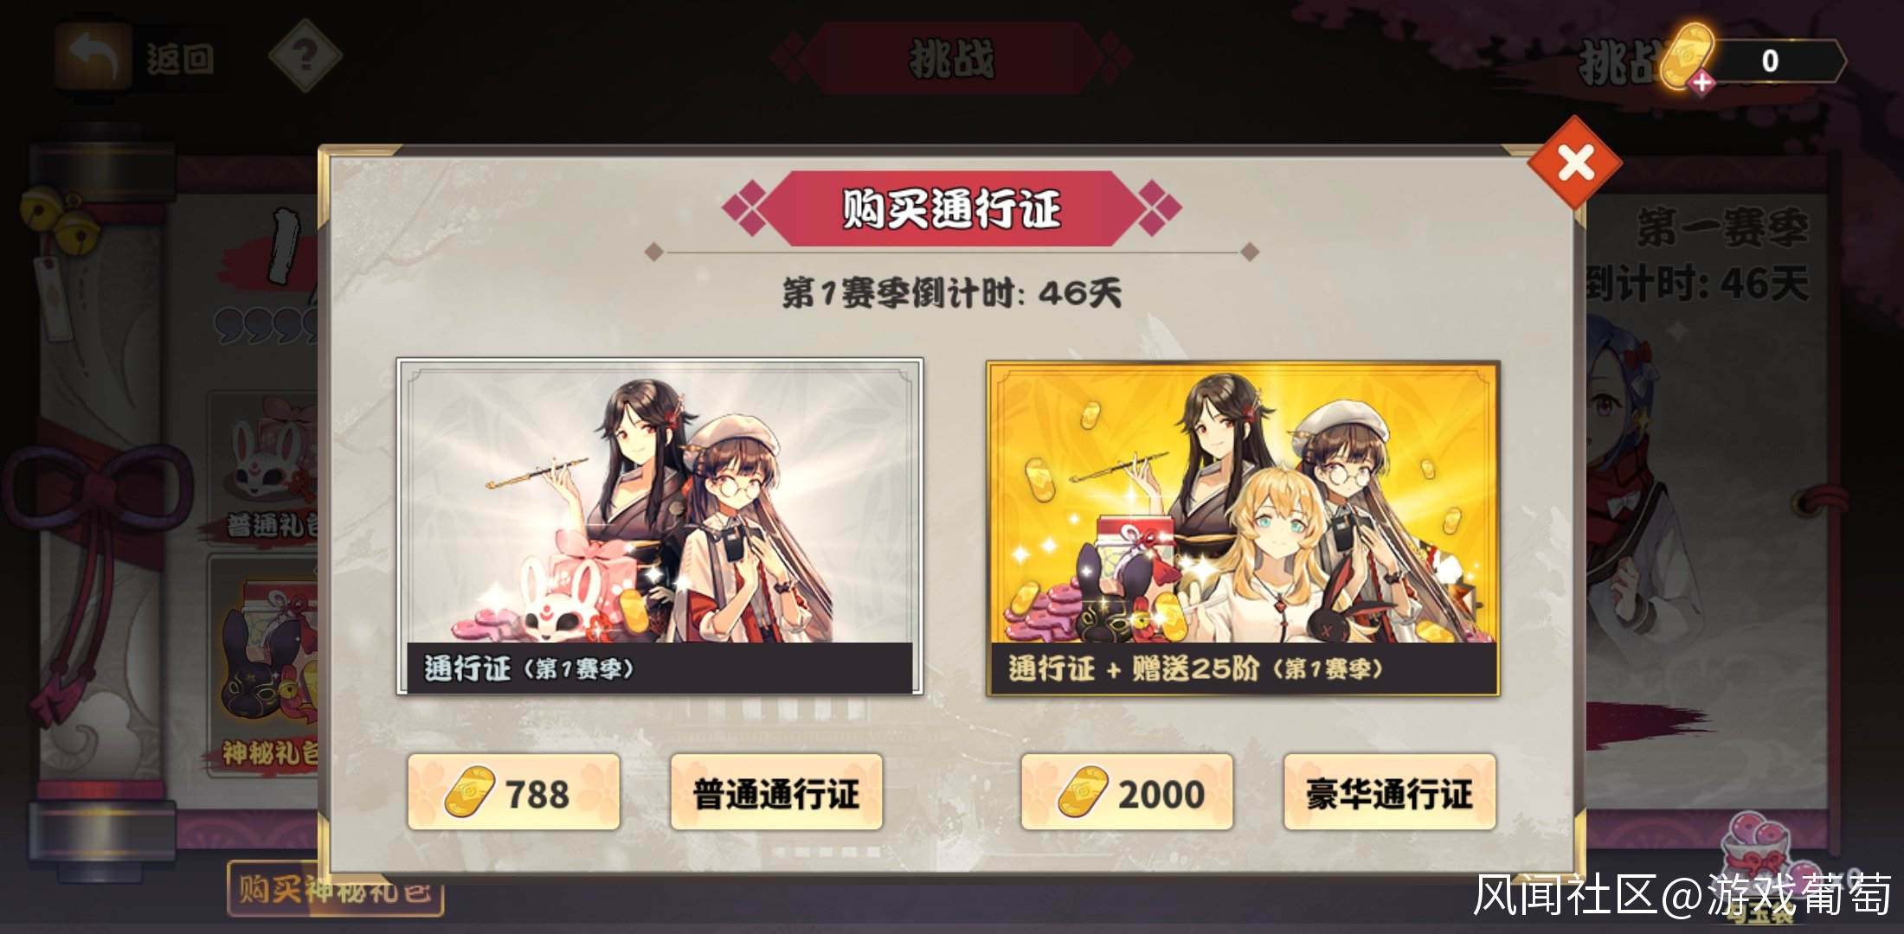Image resolution: width=1904 pixels, height=934 pixels.
Task: Click the 通行证+赠送25阶 caption bar
Action: [1243, 668]
